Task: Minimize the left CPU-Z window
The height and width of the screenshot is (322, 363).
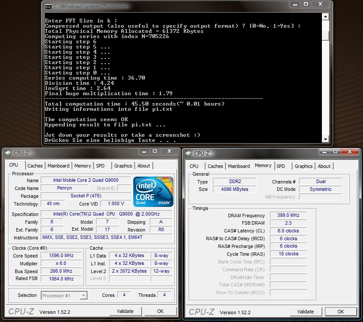Action: click(144, 151)
